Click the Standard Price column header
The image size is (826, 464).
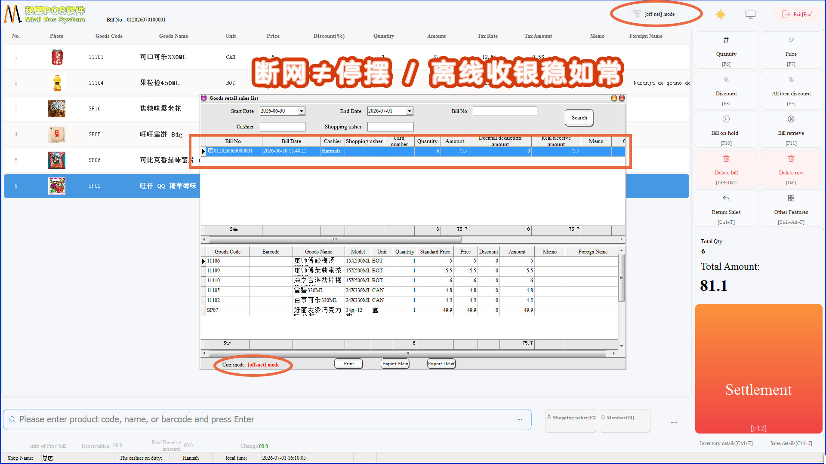click(x=435, y=252)
